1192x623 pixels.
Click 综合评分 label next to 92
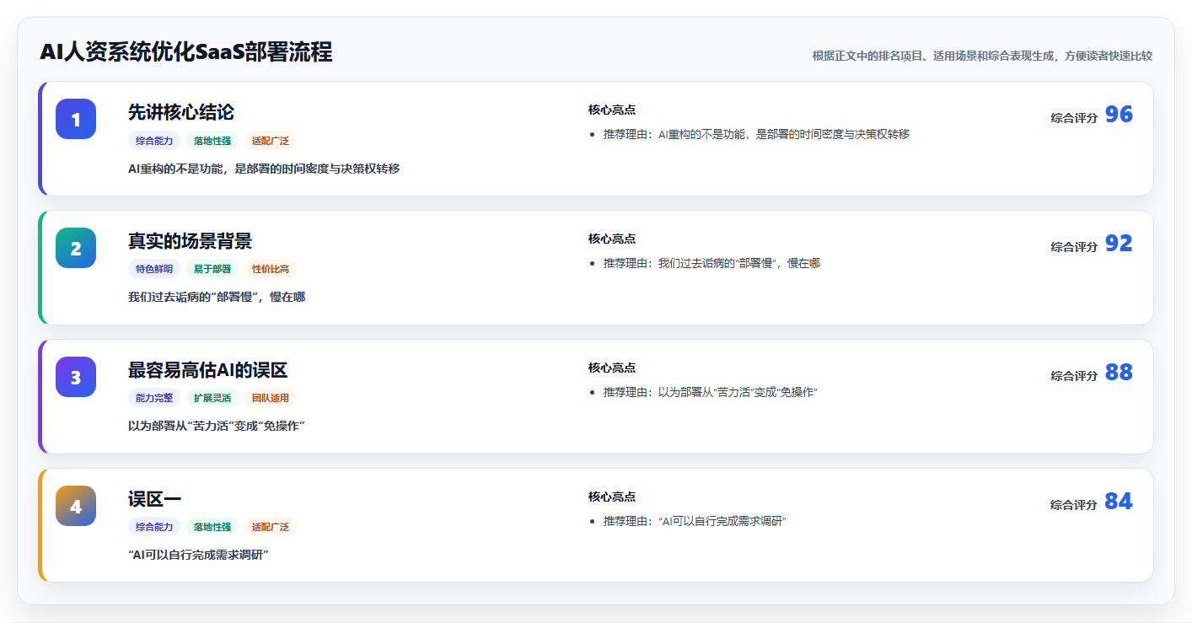click(1074, 247)
